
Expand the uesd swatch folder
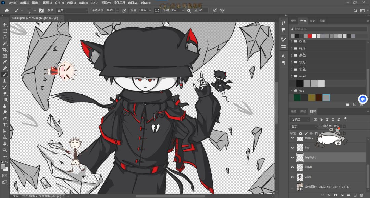click(x=292, y=76)
